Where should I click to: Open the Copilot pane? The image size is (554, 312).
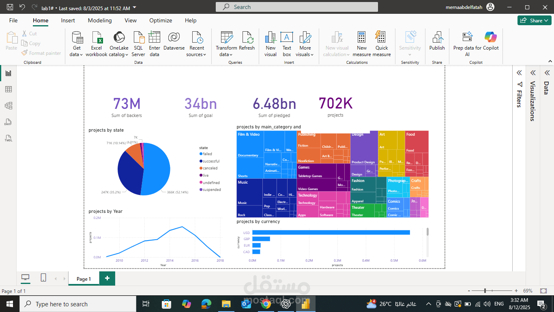pyautogui.click(x=491, y=41)
